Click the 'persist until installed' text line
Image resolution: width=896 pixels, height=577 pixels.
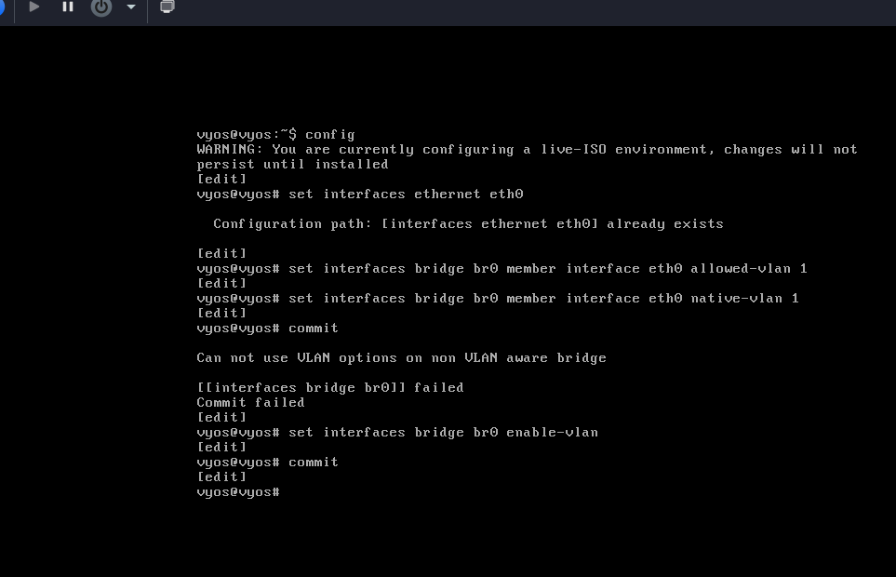(x=292, y=165)
